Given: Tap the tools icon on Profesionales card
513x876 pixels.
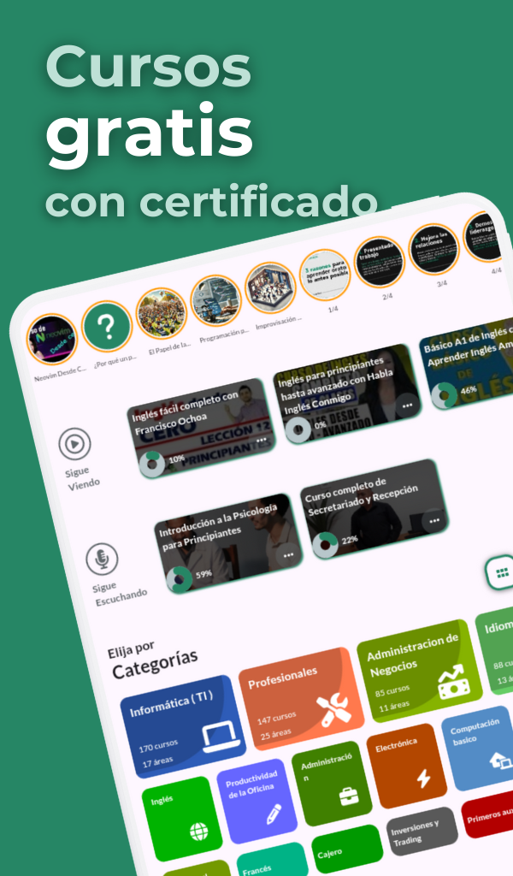Looking at the screenshot, I should 333,709.
